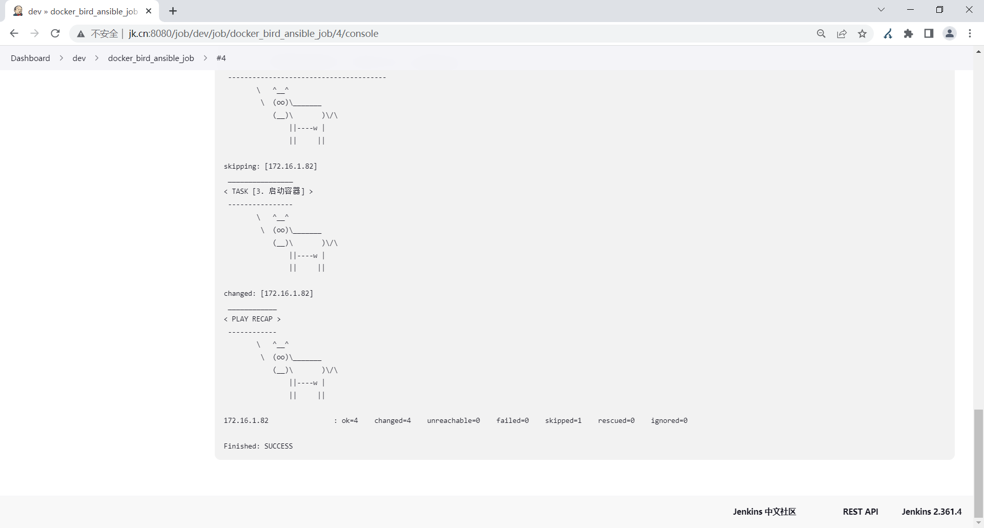Open a new browser tab
The image size is (984, 528).
coord(173,11)
